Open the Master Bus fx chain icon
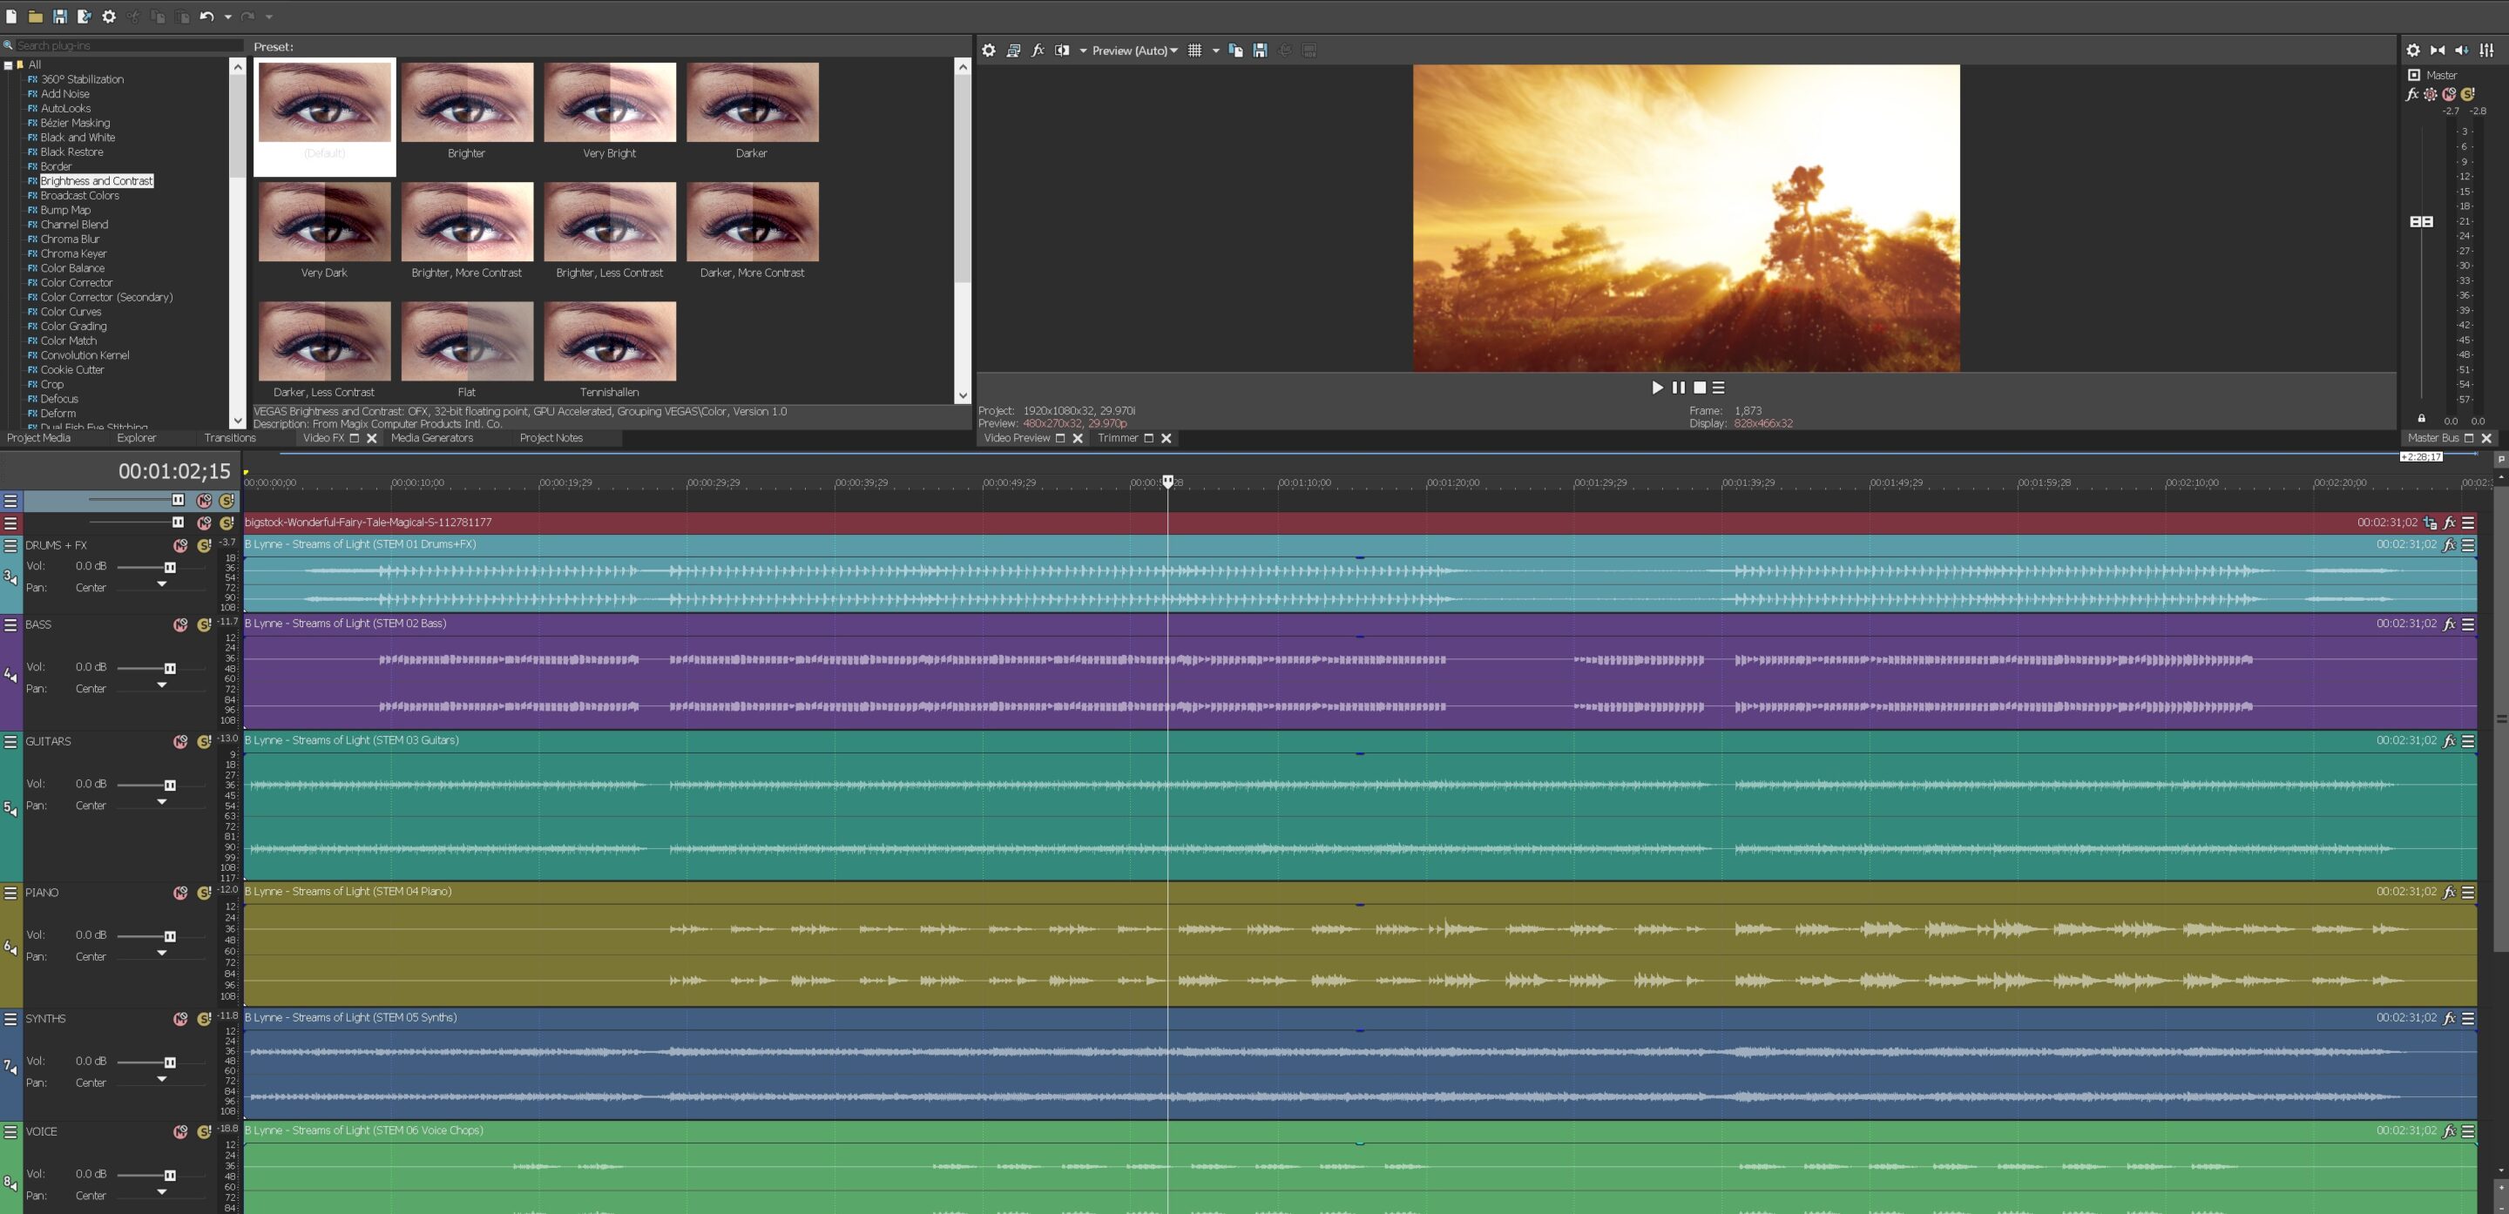This screenshot has height=1214, width=2509. [2411, 93]
